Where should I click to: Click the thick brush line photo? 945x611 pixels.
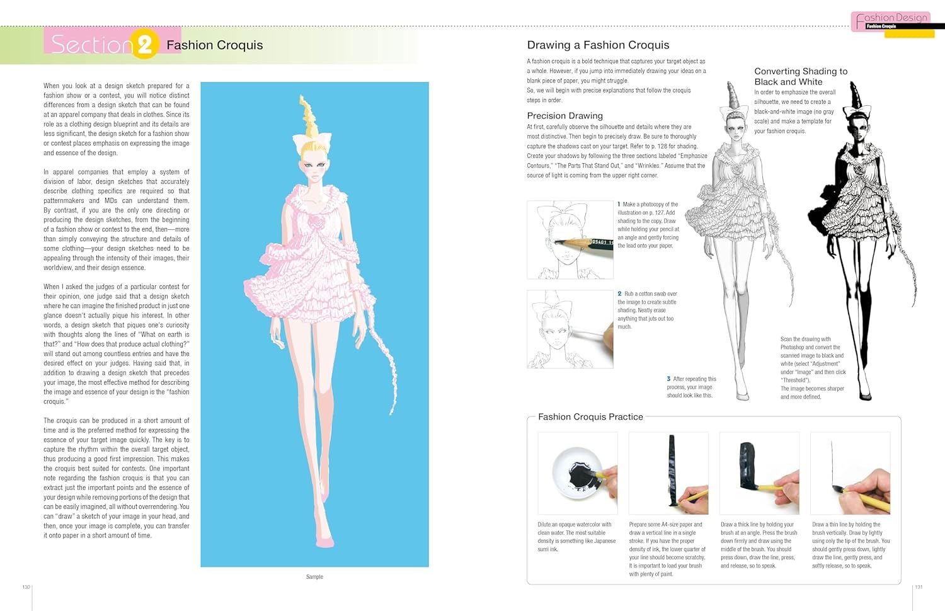click(760, 472)
